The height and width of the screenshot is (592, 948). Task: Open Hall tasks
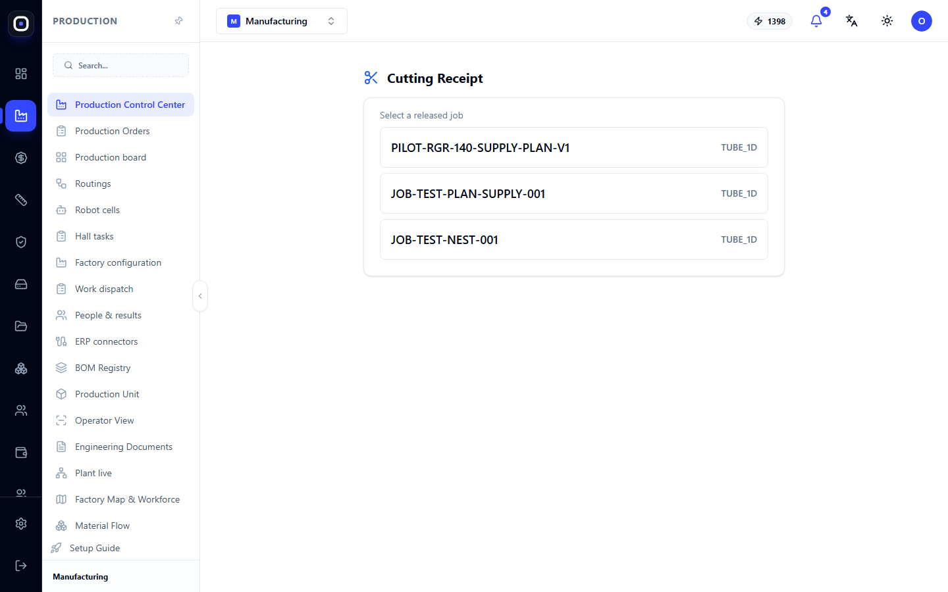tap(120, 236)
